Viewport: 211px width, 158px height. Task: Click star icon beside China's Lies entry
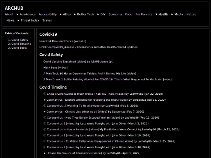click(45, 112)
